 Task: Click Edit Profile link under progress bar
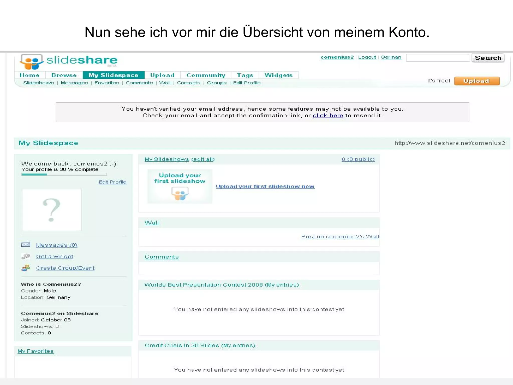pos(112,182)
